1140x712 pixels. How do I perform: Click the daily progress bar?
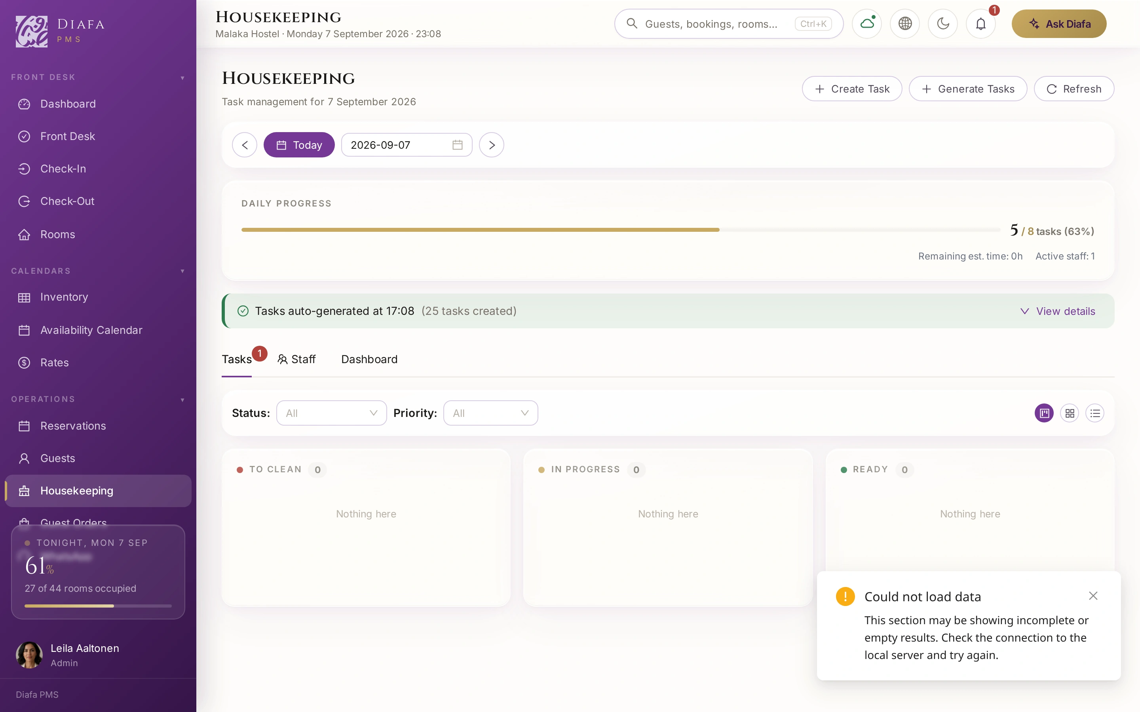pyautogui.click(x=620, y=230)
